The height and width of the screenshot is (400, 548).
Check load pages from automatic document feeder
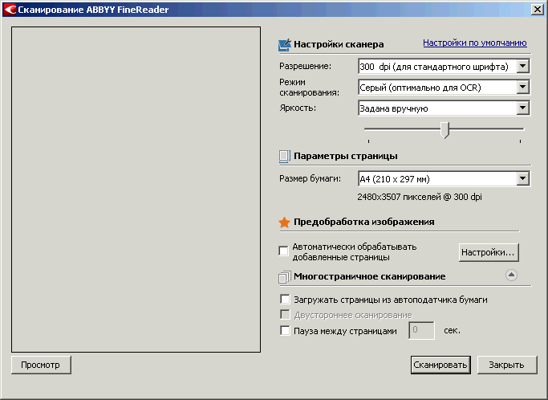click(285, 300)
